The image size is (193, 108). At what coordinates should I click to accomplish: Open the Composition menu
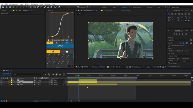pos(14,4)
